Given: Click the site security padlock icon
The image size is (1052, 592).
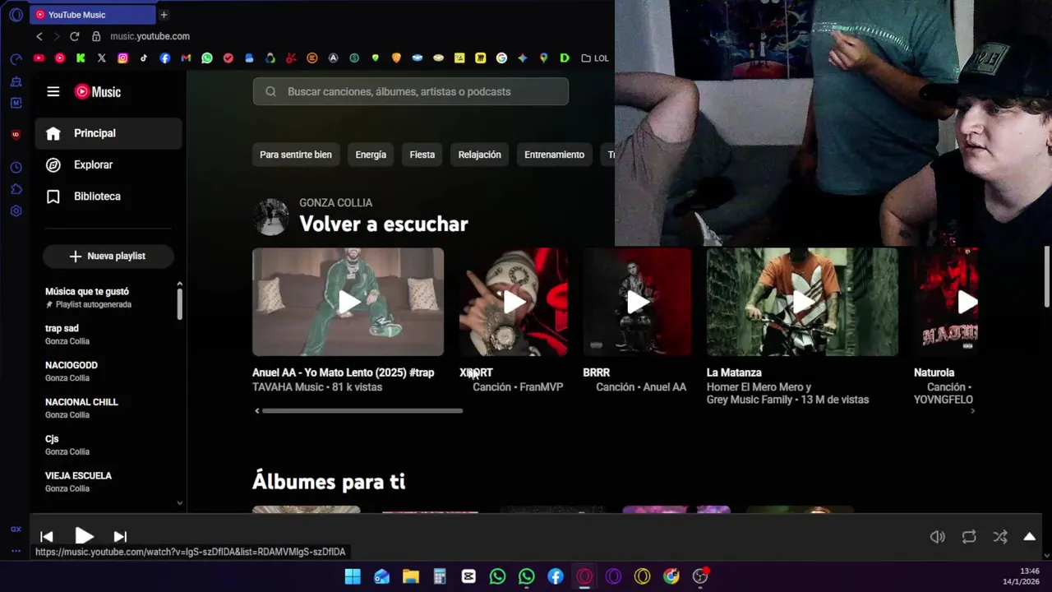Looking at the screenshot, I should coord(96,36).
